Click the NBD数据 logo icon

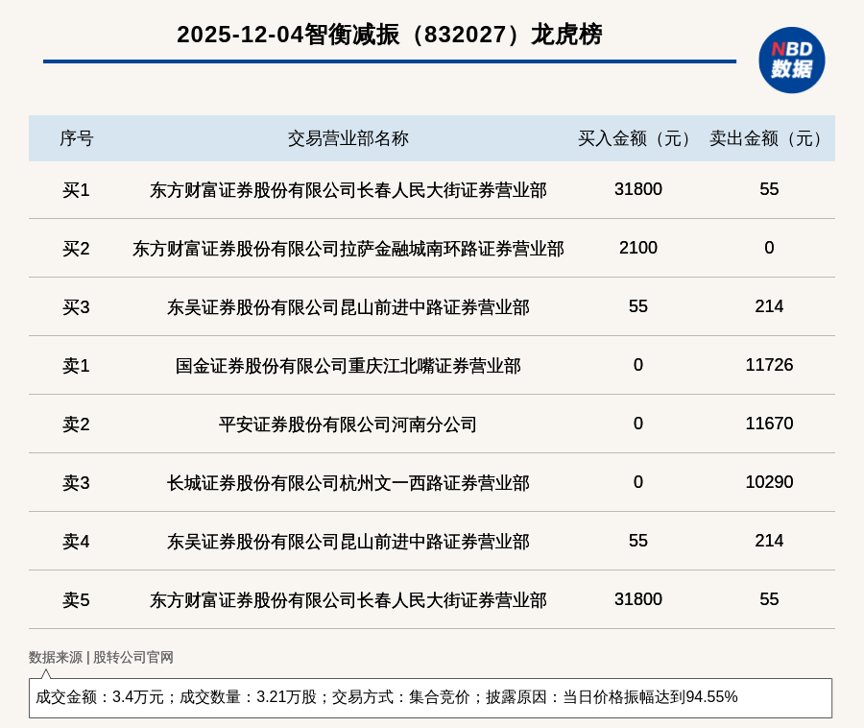click(x=791, y=60)
